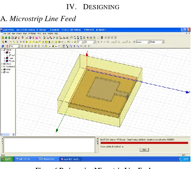Click the Windows Start button
The width and height of the screenshot is (192, 169).
(7, 159)
